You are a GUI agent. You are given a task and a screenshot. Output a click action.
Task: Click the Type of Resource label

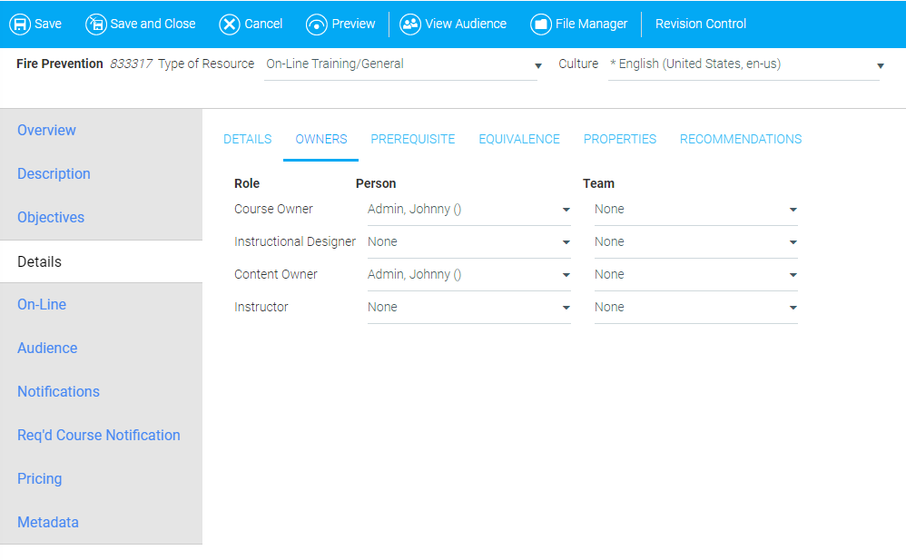(x=206, y=64)
